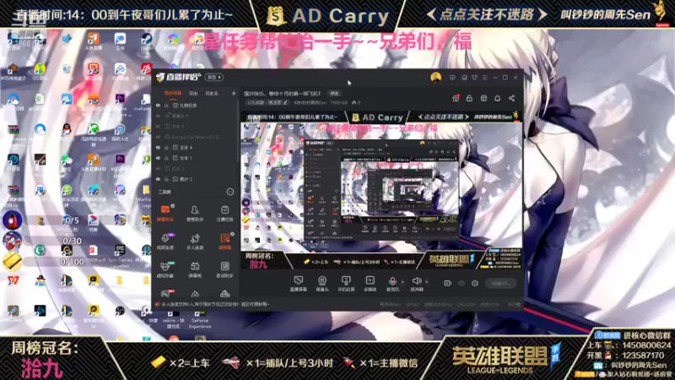Screen dimensions: 675x380
Task: Edit the LOL手游 category pencil icon
Action: coord(285,102)
